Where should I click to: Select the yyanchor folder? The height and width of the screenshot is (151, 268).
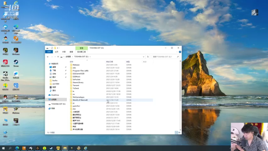point(76,106)
